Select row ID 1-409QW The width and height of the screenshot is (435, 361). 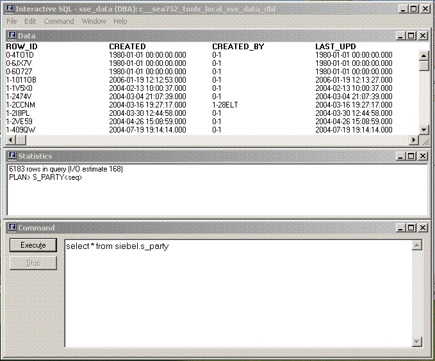(21, 130)
